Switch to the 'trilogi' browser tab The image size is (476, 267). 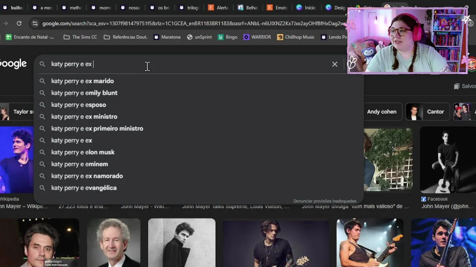pyautogui.click(x=189, y=7)
